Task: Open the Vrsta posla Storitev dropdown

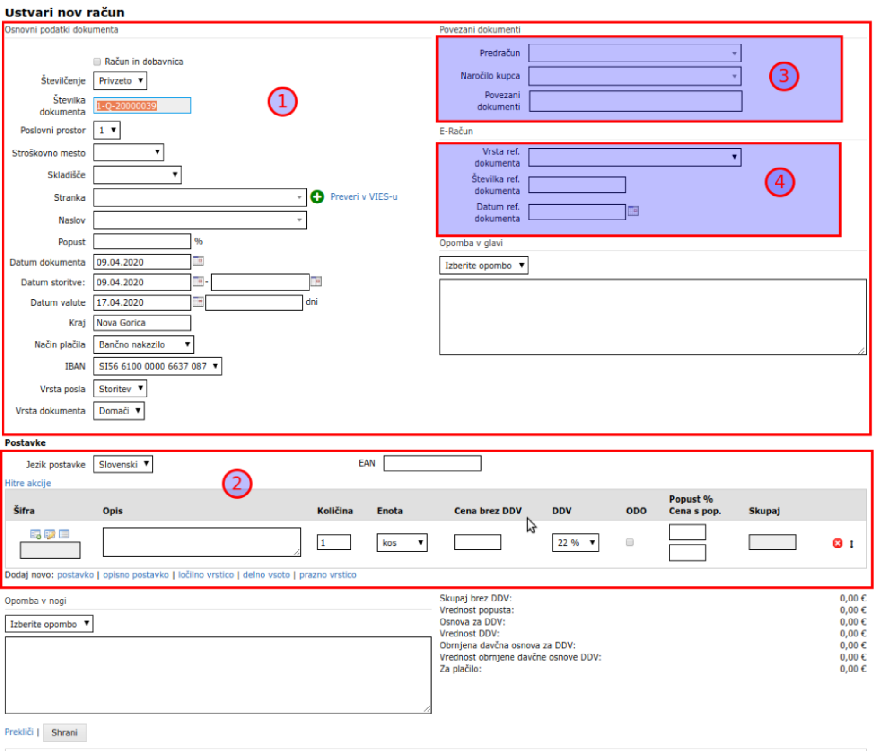Action: point(120,389)
